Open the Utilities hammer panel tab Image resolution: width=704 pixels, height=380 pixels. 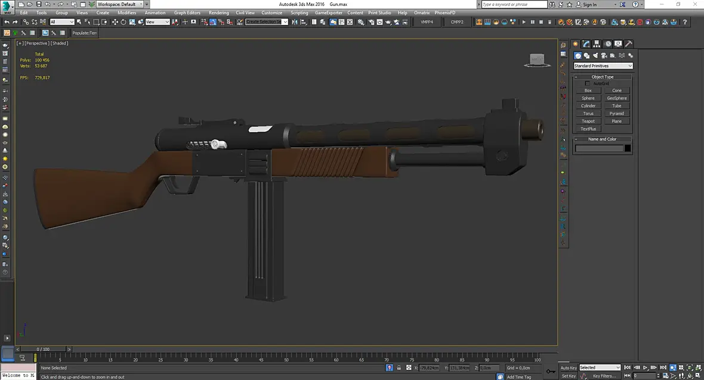(x=629, y=44)
